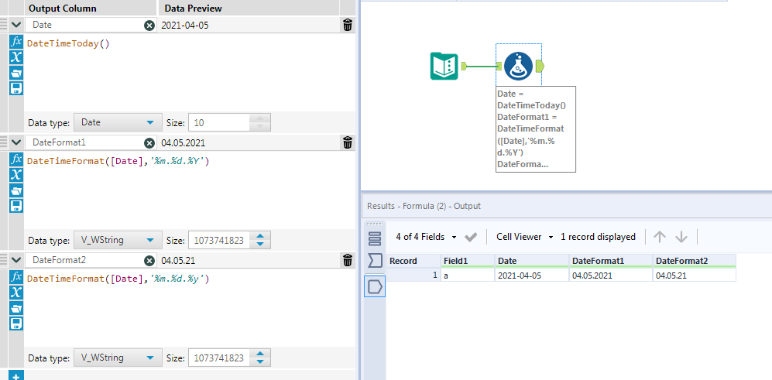The image size is (772, 380).
Task: Click the DateTimeToday() expression editor
Action: 190,73
